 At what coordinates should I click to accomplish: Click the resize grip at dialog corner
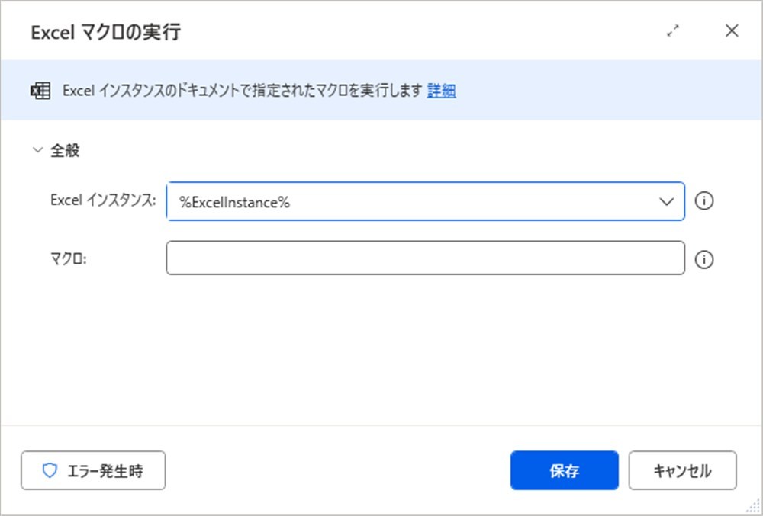point(752,506)
